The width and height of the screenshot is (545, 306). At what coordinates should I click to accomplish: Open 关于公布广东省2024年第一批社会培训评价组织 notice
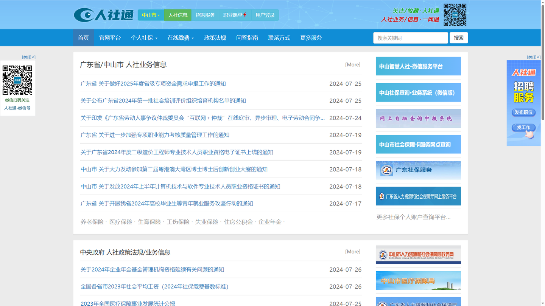[163, 101]
